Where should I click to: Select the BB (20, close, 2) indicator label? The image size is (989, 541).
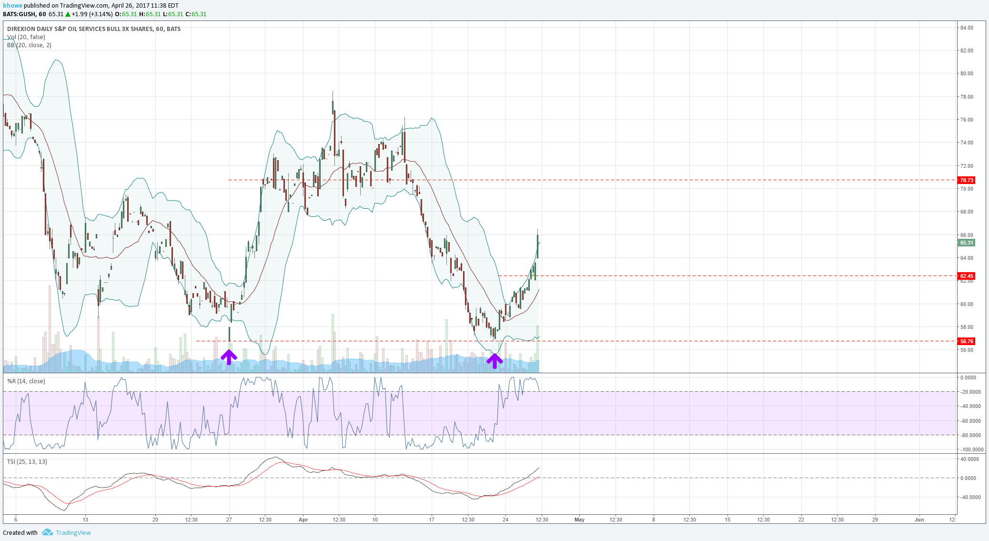[x=29, y=45]
